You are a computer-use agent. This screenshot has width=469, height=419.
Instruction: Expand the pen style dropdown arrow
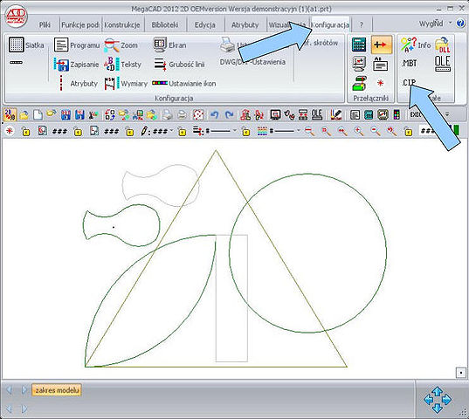pyautogui.click(x=171, y=131)
